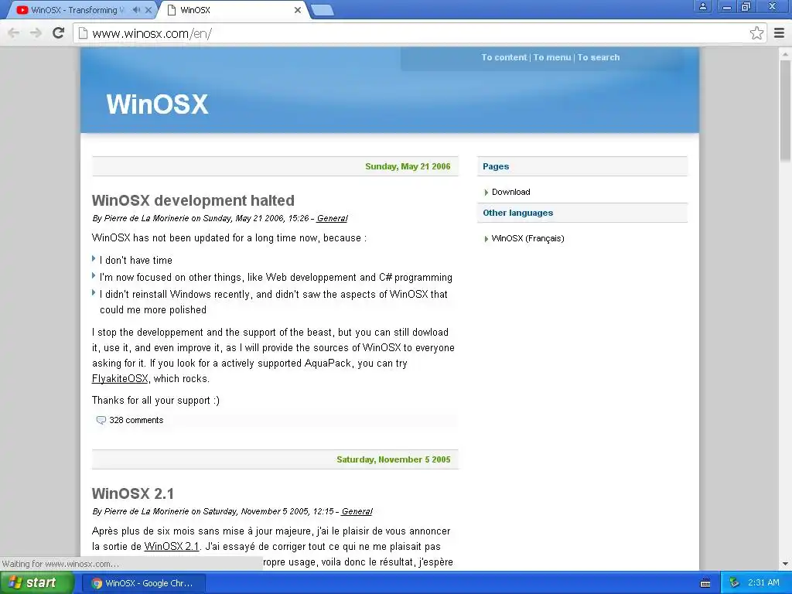Open the on-screen keyboard tray icon
792x594 pixels.
coord(705,583)
